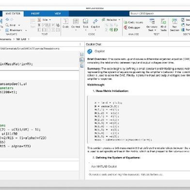Click the text style icon beside Title
Screen dimensions: 190x190
pos(39,20)
